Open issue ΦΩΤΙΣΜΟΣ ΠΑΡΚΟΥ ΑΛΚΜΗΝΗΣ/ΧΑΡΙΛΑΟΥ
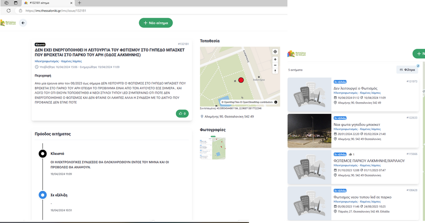Screen dimensions: 425x223 369,161
